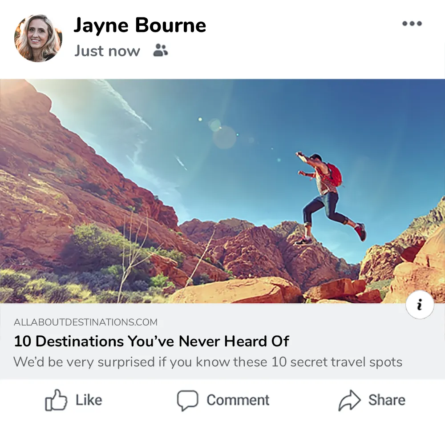Click the hiker's red backpack
Image resolution: width=445 pixels, height=422 pixels.
pos(334,173)
